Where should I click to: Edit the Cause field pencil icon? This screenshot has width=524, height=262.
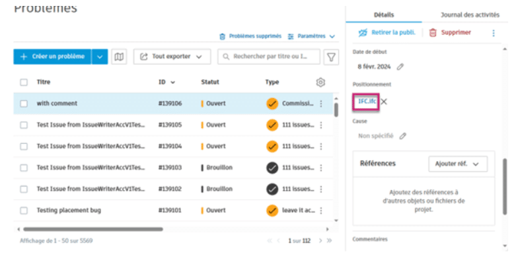[402, 136]
